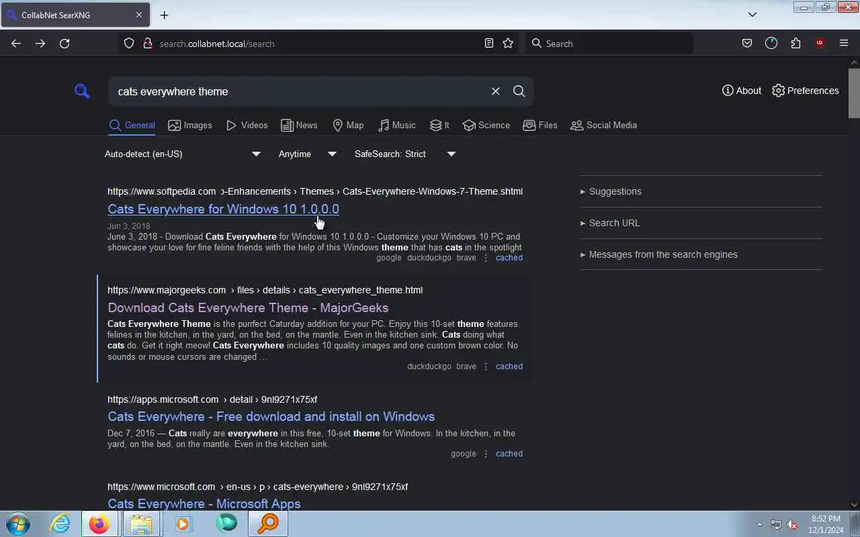Switch to Videos tab
Viewport: 860px width, 537px height.
pos(247,126)
